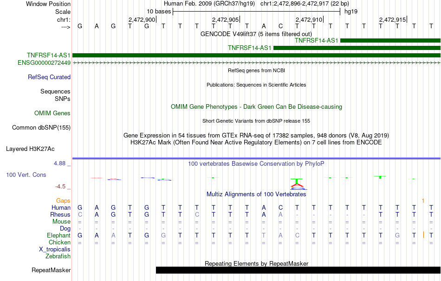Open the H3K27Ac Mark ENCODE track title

256,143
